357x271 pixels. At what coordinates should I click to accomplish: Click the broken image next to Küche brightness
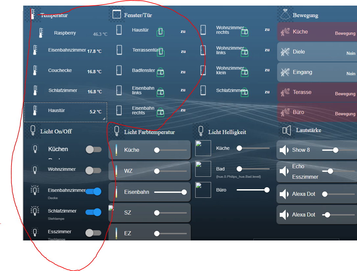[203, 148]
